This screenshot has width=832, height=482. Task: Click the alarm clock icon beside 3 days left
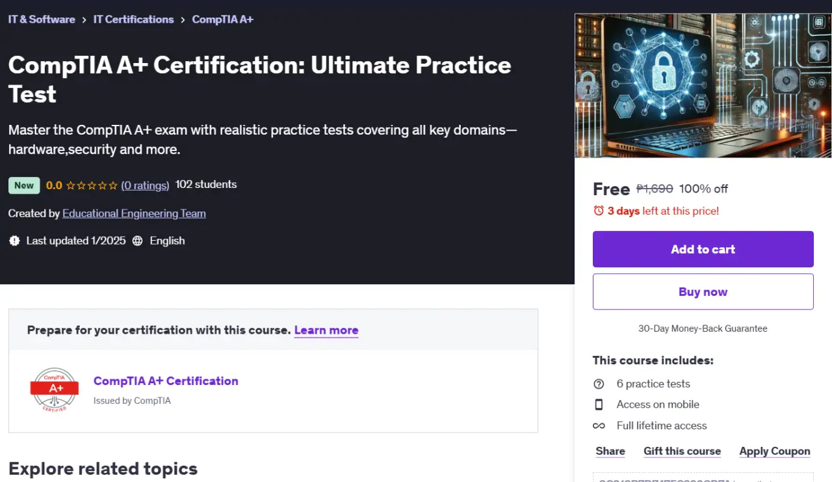(x=599, y=211)
